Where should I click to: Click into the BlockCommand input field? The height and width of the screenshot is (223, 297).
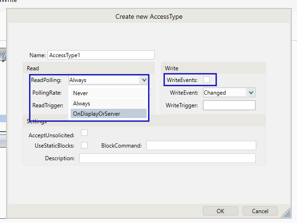201,146
